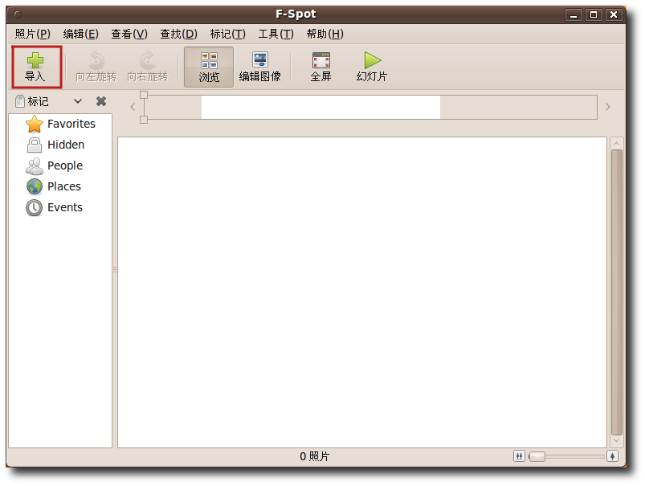Click the vertical scrollbar up arrow
The width and height of the screenshot is (645, 486).
(x=616, y=144)
